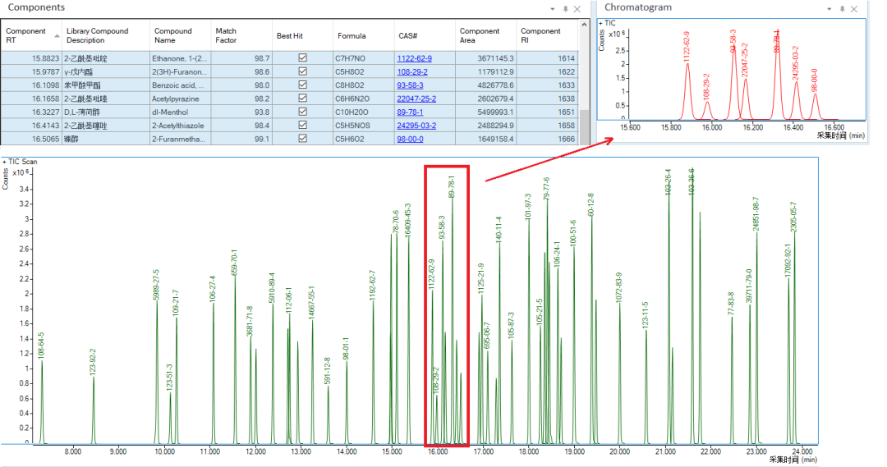Toggle Best Hit checkbox for 2(3H)-Furanone row

tap(302, 71)
